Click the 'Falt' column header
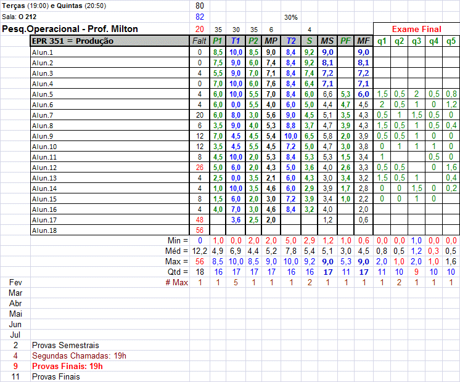 pos(199,41)
